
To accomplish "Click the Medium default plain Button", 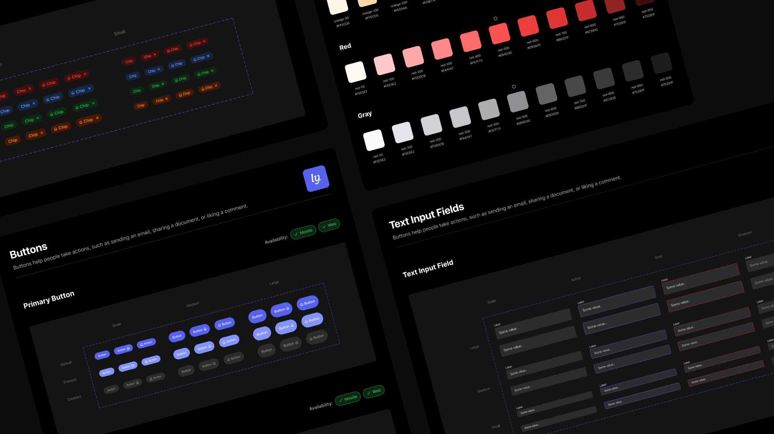I will [x=177, y=337].
